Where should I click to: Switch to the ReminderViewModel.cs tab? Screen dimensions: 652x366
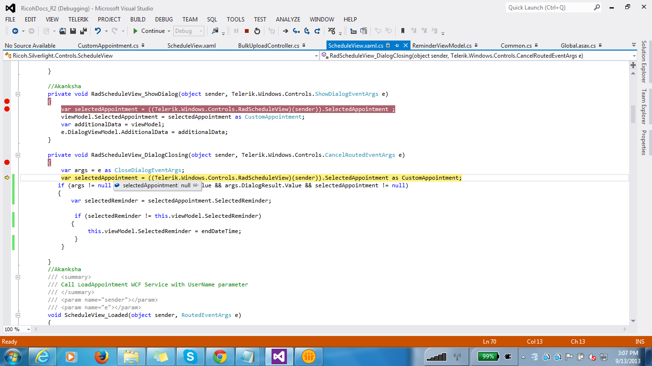coord(442,46)
